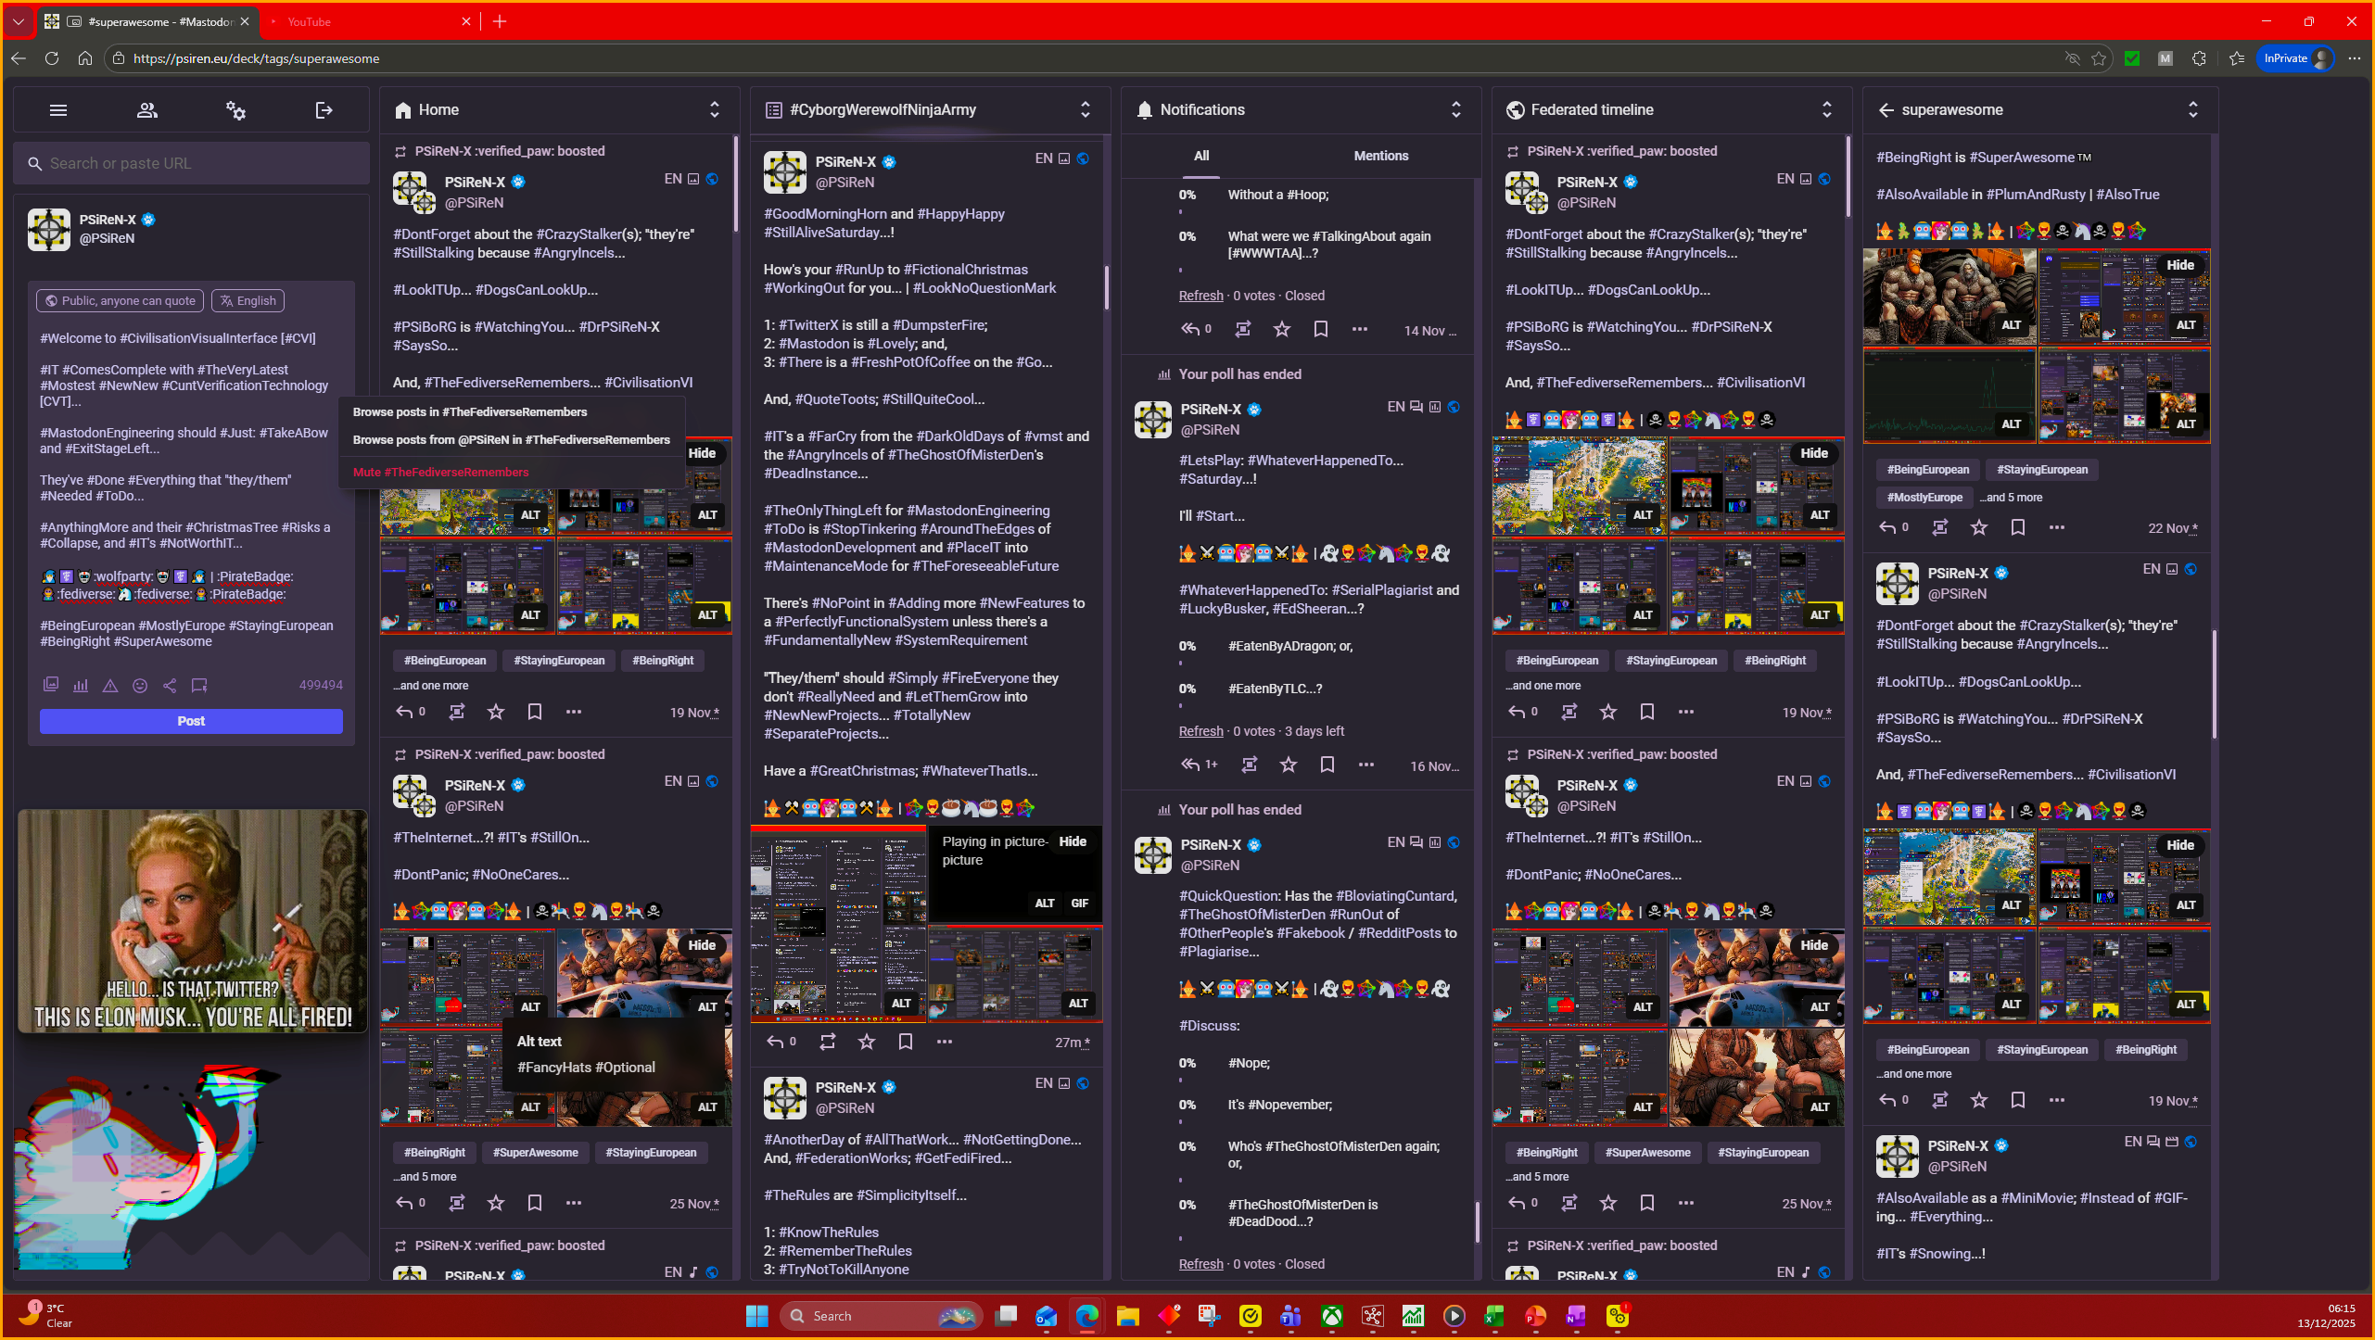Open the hamburger menu in sidebar

tap(58, 110)
